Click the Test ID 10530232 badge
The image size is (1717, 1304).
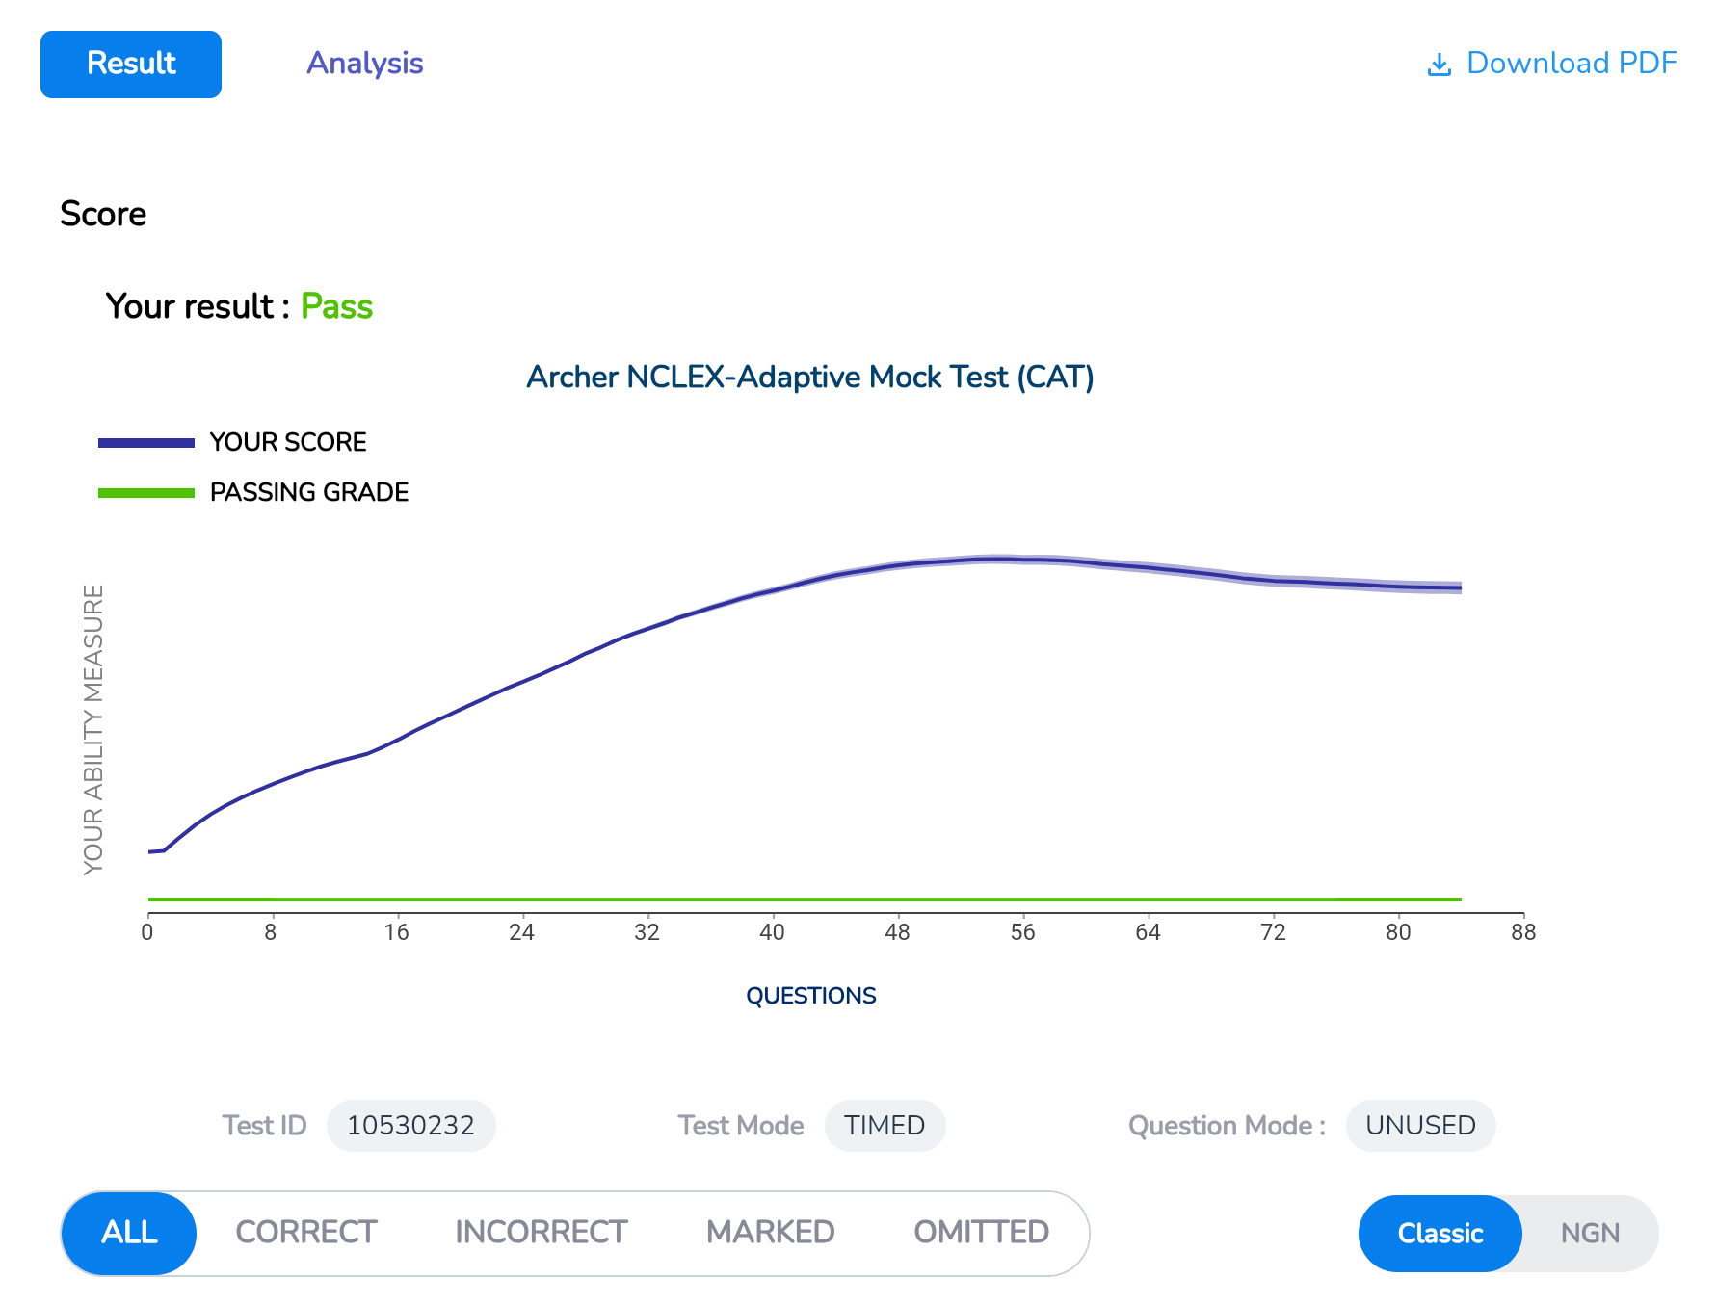coord(410,1126)
